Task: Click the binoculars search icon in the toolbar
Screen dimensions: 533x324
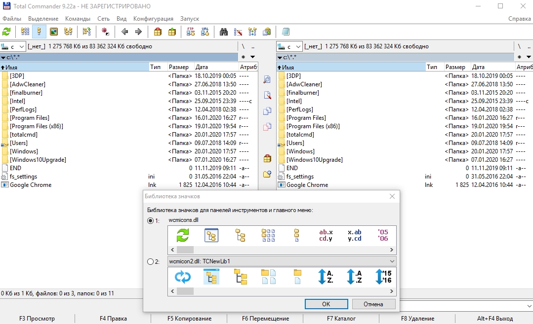Action: 223,32
